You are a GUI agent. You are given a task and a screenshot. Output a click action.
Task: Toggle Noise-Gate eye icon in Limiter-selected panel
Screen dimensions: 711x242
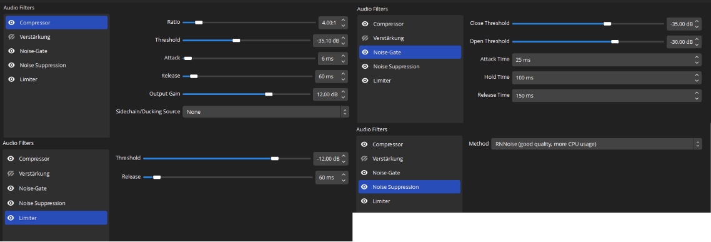pos(11,188)
